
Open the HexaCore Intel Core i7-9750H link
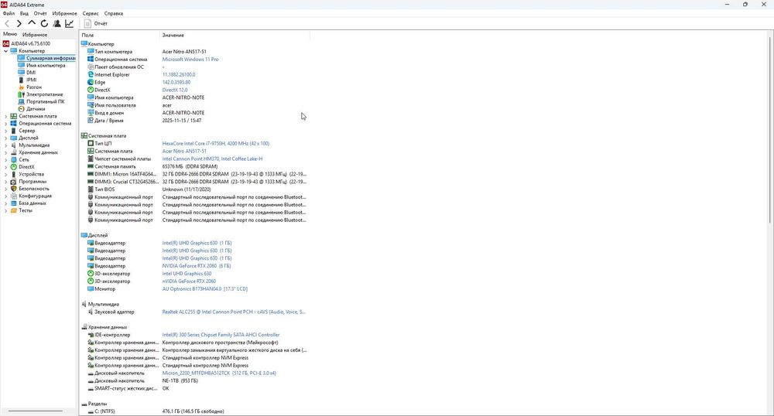pyautogui.click(x=216, y=143)
